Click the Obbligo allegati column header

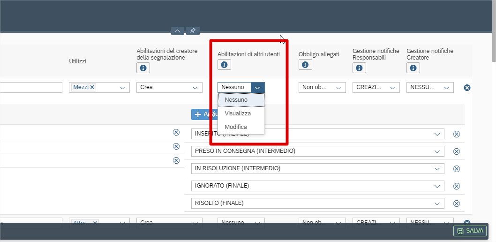click(x=319, y=54)
